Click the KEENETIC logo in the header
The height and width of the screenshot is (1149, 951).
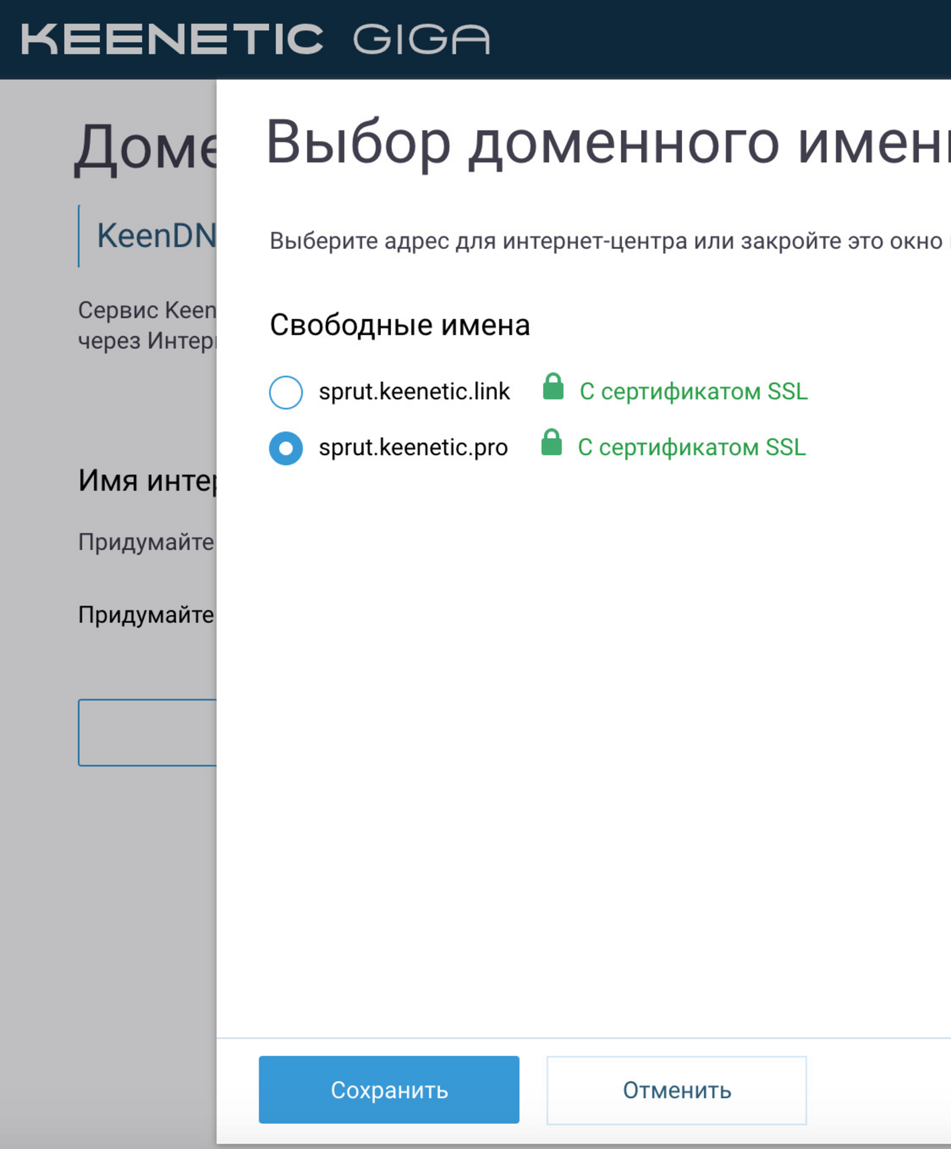172,39
